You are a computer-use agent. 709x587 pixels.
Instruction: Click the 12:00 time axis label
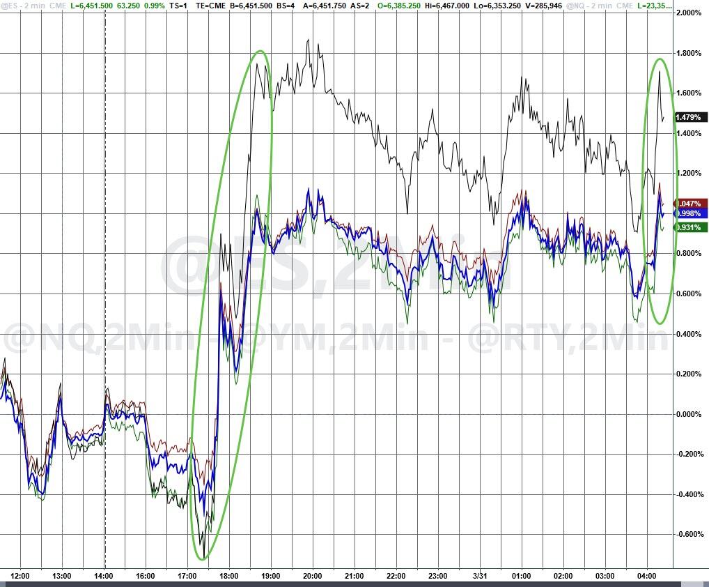point(20,576)
